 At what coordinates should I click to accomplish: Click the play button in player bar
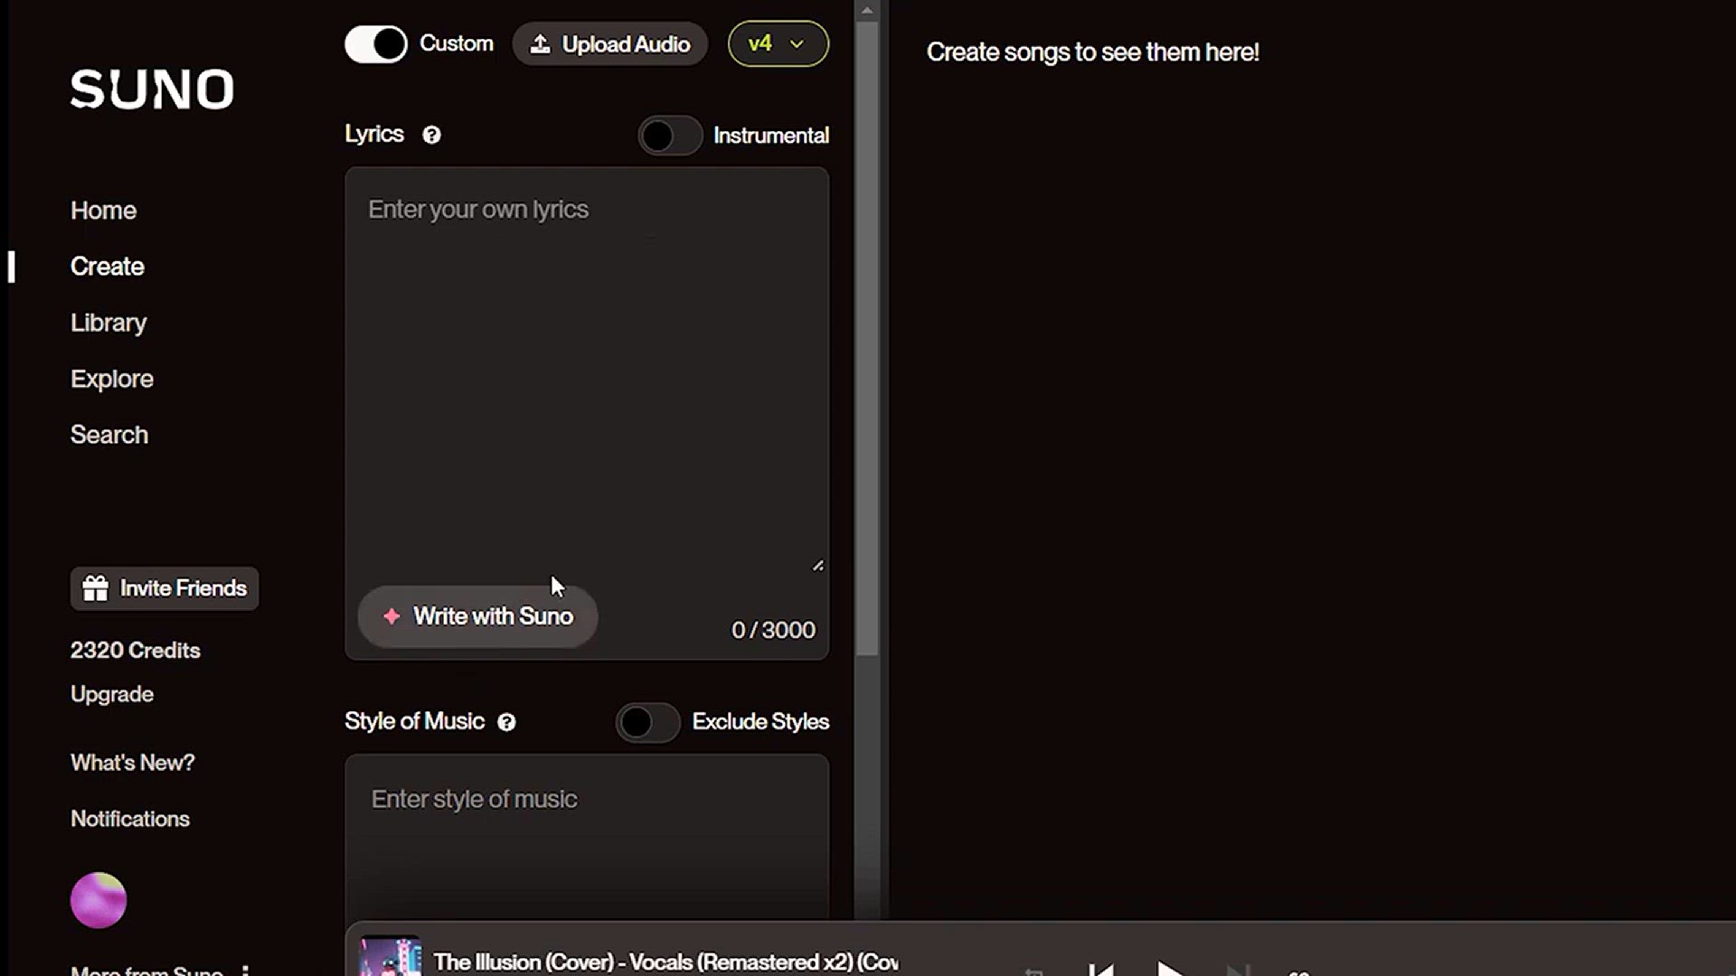1171,969
